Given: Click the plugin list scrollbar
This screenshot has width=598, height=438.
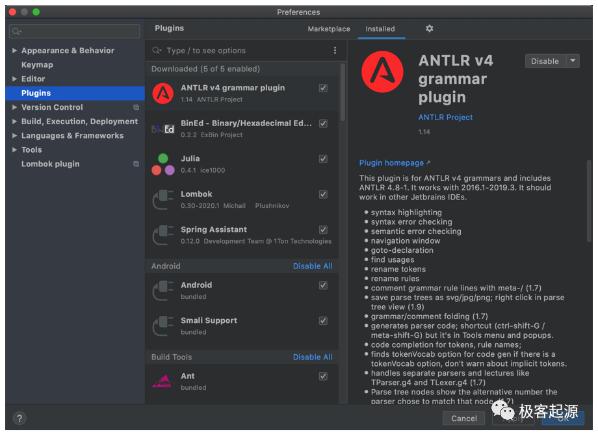Looking at the screenshot, I should click(x=343, y=93).
